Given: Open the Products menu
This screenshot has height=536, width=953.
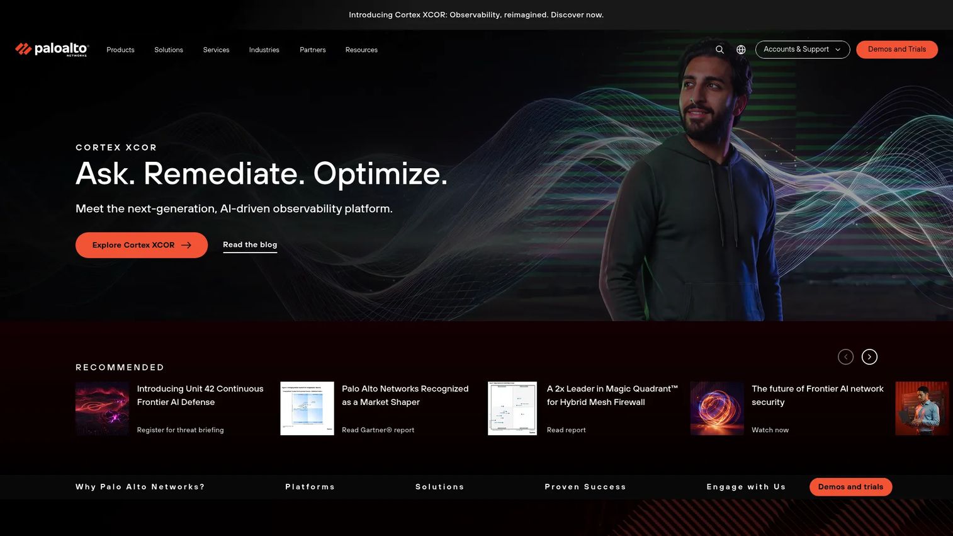Looking at the screenshot, I should (120, 50).
